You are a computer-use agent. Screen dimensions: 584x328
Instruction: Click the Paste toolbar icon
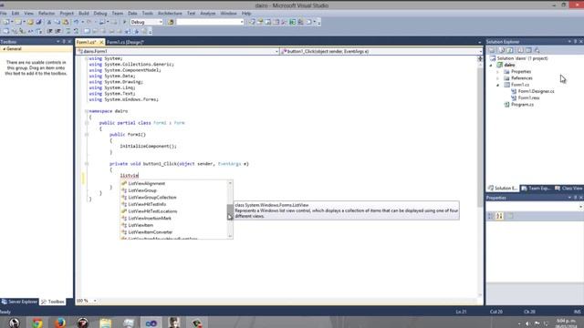point(65,22)
